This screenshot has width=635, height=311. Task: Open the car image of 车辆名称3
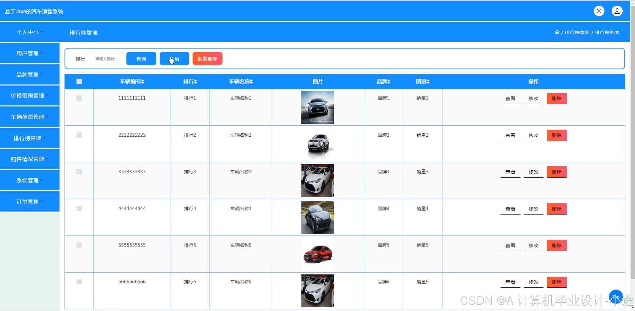tap(318, 181)
